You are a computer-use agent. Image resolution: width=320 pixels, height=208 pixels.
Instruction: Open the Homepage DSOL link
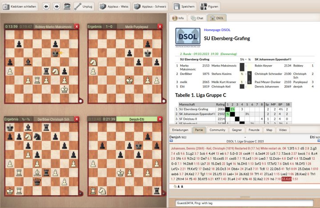point(217,30)
